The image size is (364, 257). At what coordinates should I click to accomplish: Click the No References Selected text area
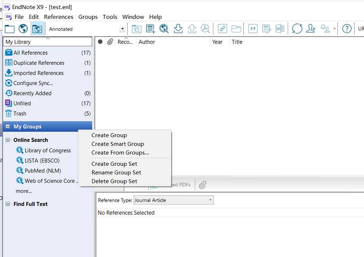click(126, 213)
